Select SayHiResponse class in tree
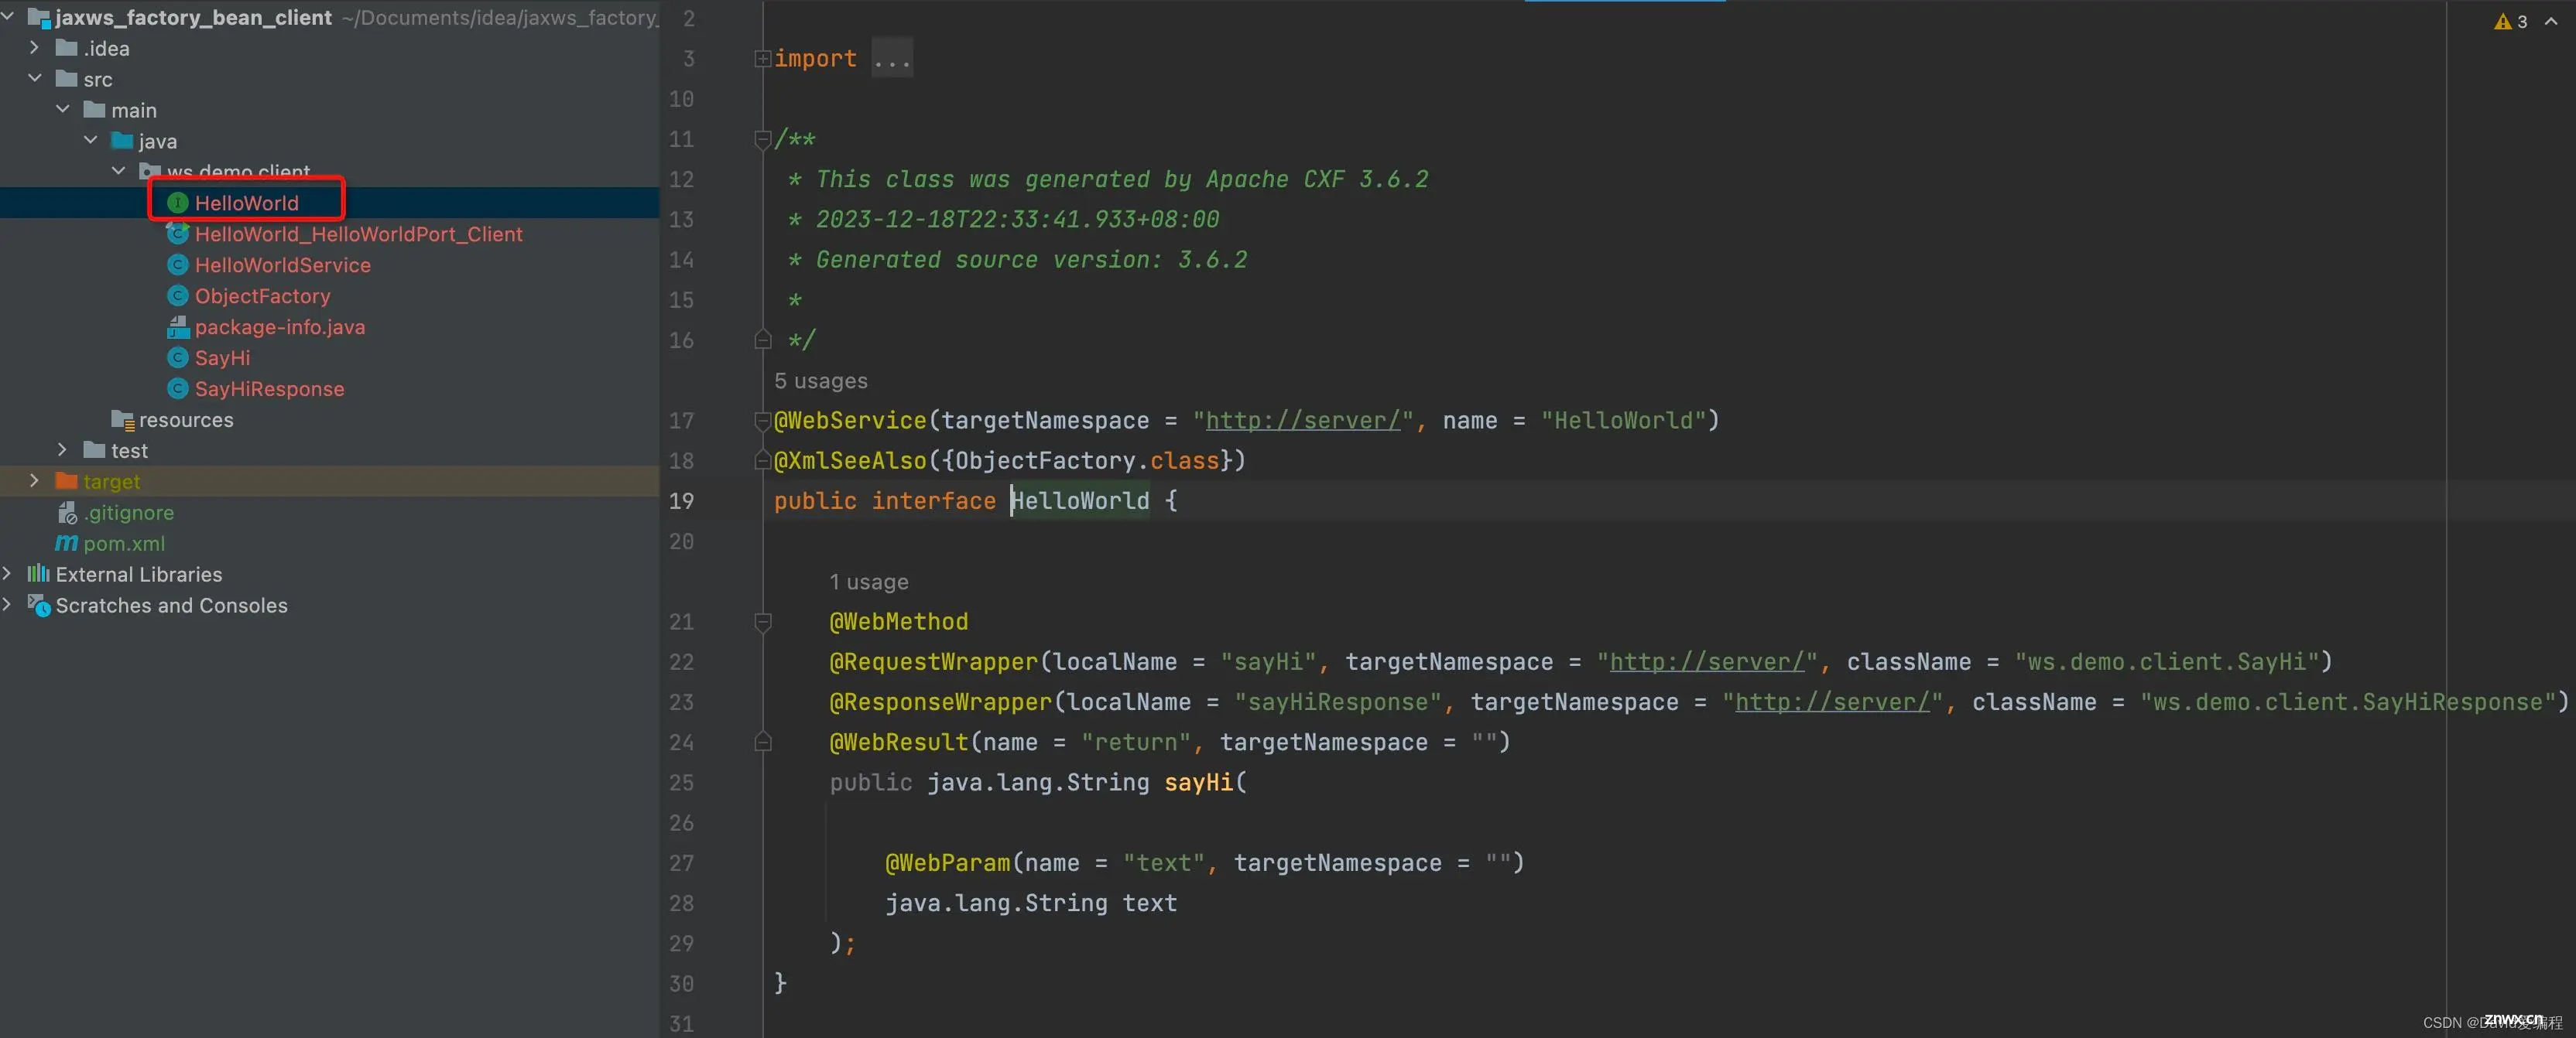Screen dimensions: 2576x1038 269,388
